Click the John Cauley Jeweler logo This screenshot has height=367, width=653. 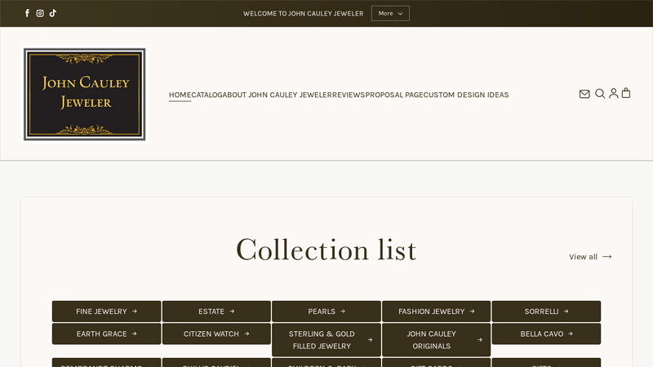[85, 94]
